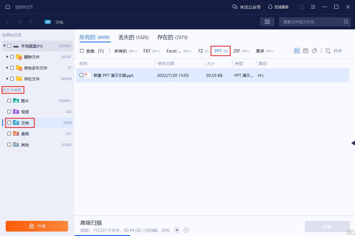Open the 更多 file type dropdown
The width and height of the screenshot is (355, 236).
(x=265, y=51)
